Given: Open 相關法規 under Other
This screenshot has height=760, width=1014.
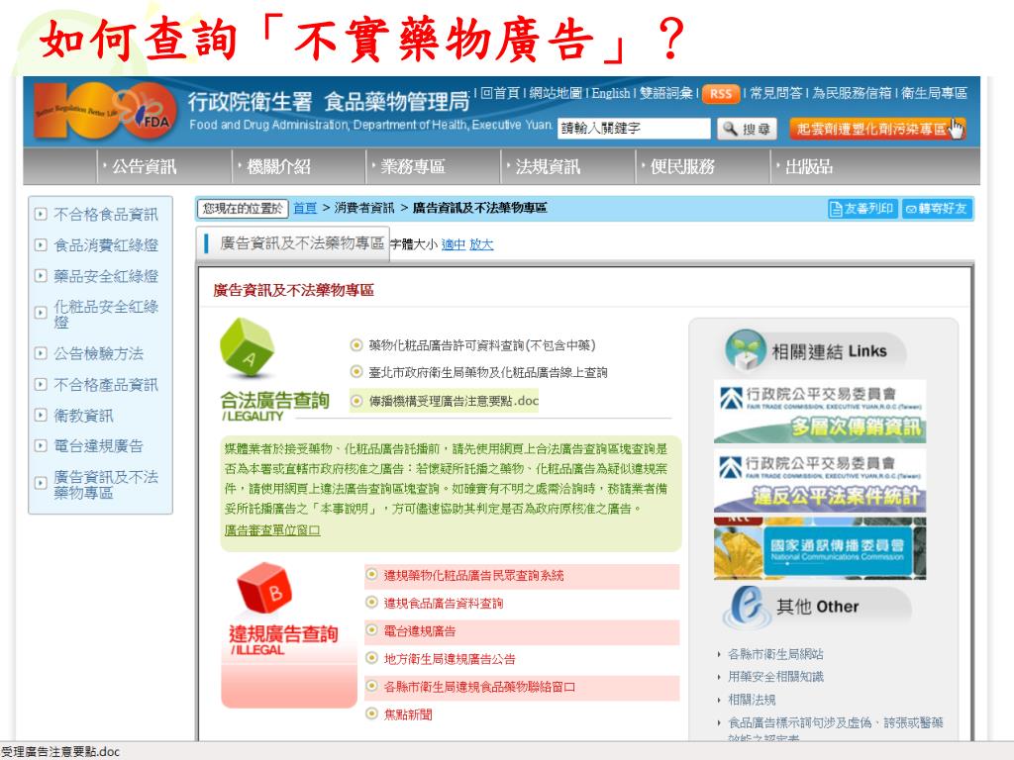Looking at the screenshot, I should pos(752,700).
